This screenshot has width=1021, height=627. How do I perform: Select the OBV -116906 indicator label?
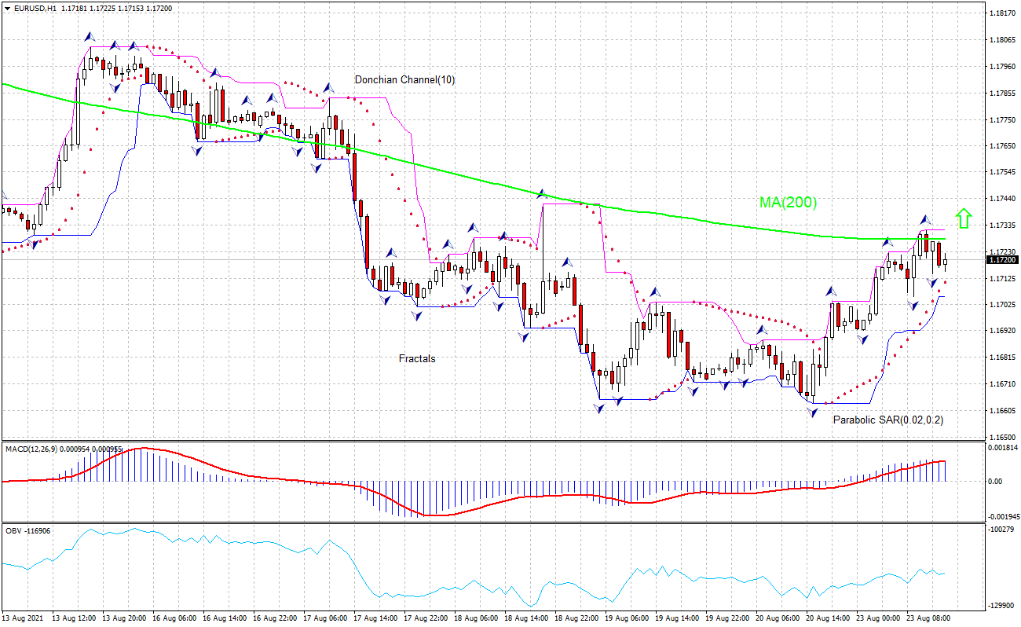(27, 531)
